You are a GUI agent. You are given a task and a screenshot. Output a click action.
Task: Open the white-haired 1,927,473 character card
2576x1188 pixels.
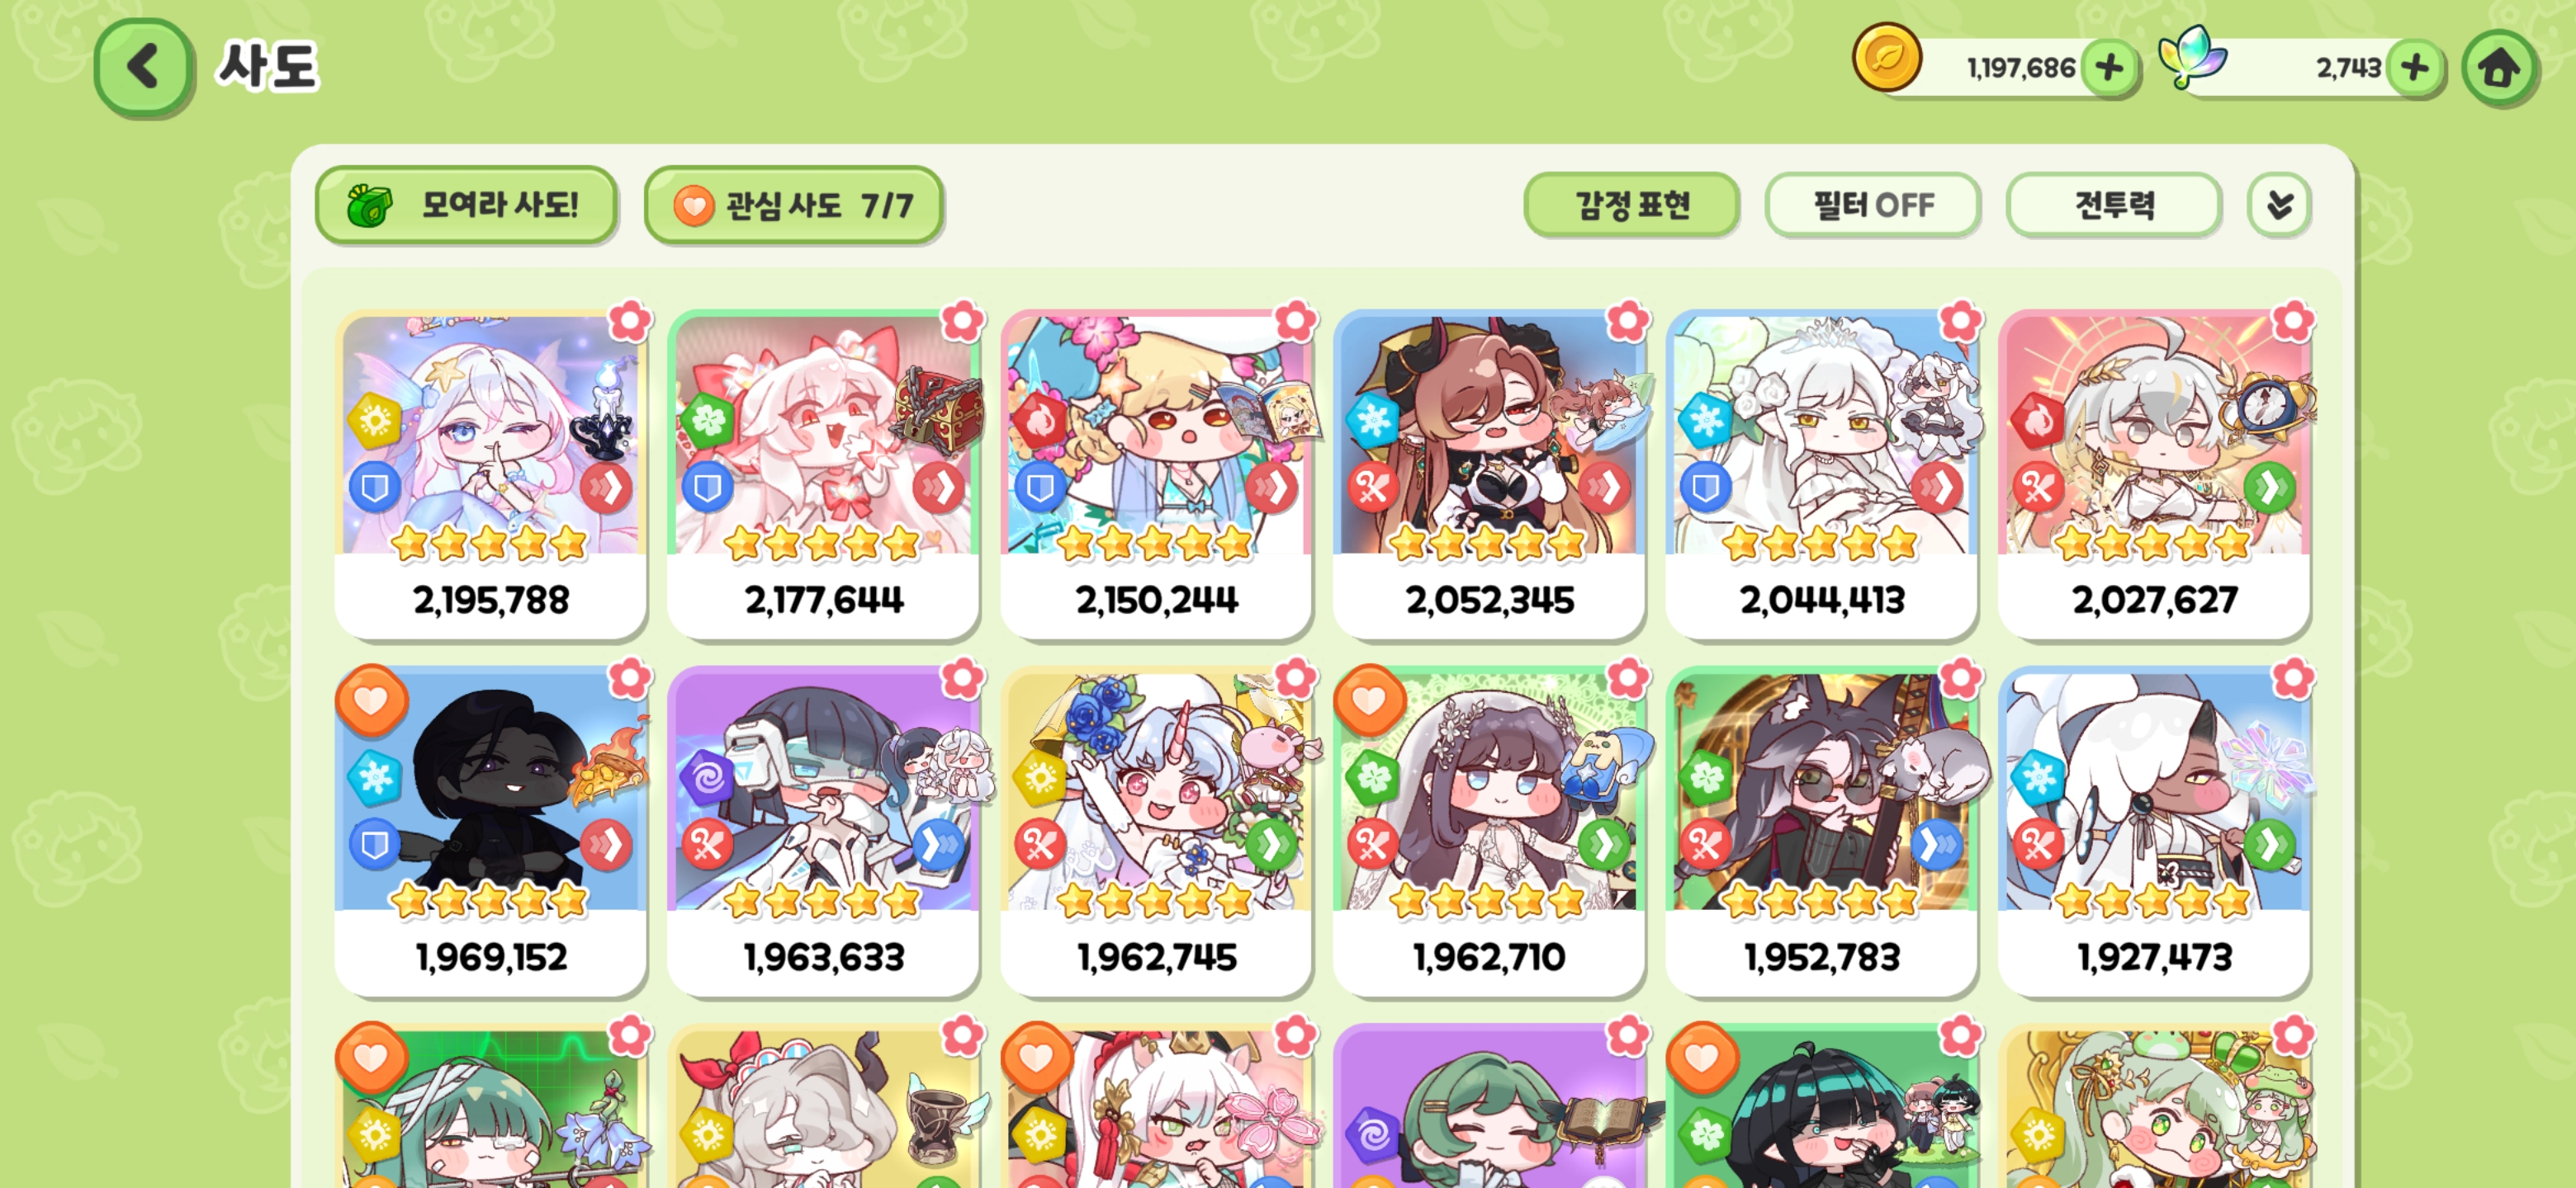(2154, 832)
